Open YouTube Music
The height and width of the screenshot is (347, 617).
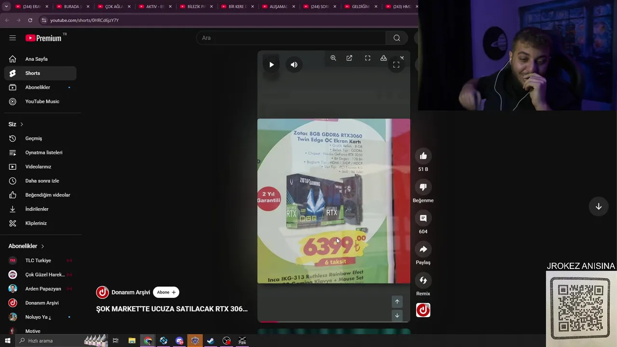[40, 101]
